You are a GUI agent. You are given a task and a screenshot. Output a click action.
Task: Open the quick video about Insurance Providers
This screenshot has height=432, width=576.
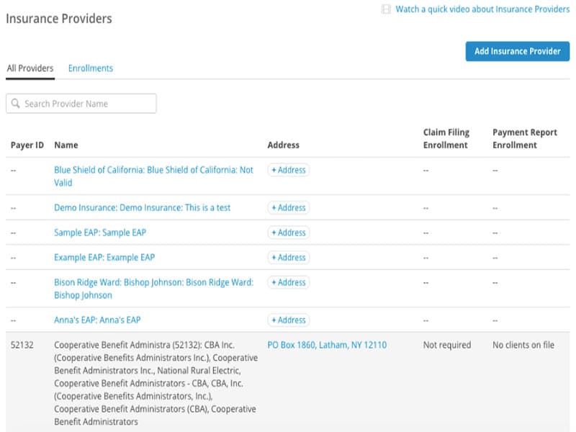click(482, 9)
